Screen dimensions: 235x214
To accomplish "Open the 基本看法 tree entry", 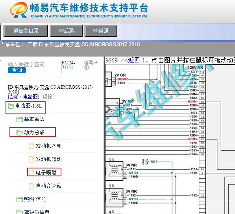I will tap(34, 119).
